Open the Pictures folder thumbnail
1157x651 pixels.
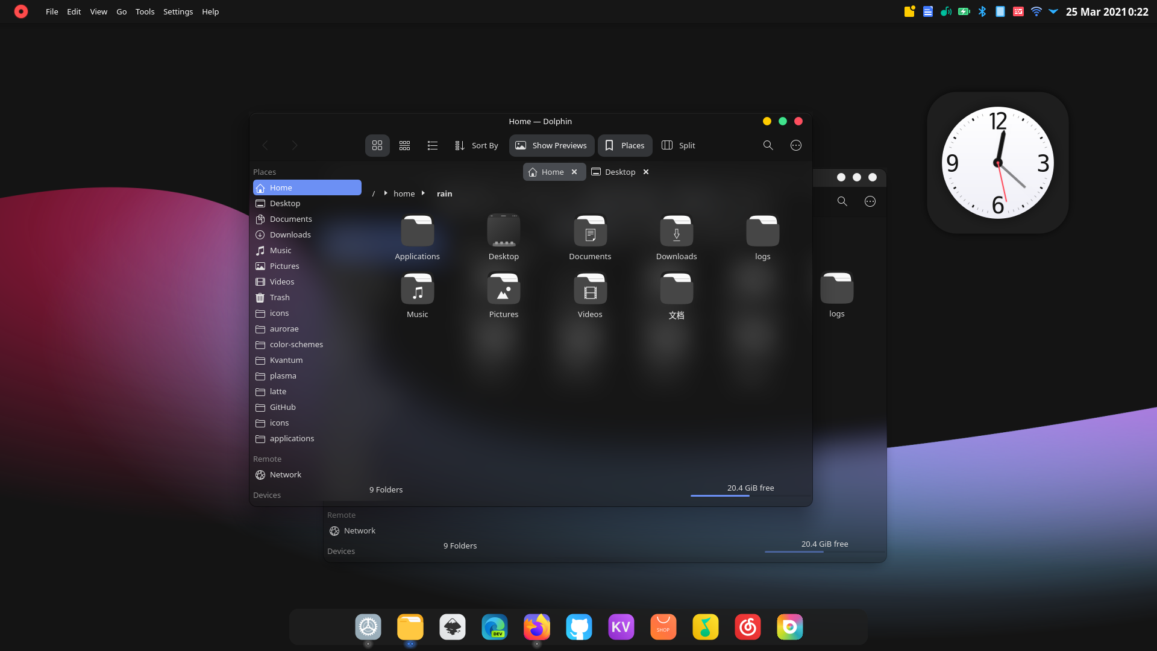tap(503, 289)
